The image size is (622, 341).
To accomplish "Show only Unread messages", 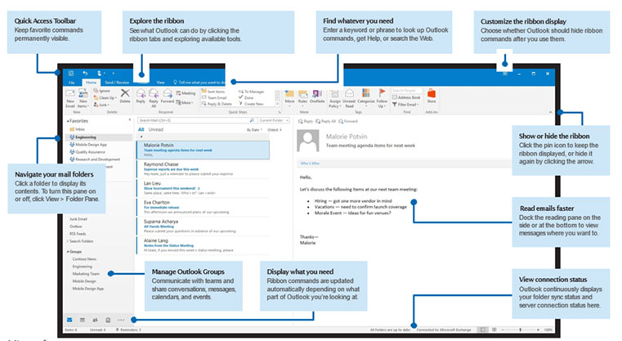I will click(155, 129).
